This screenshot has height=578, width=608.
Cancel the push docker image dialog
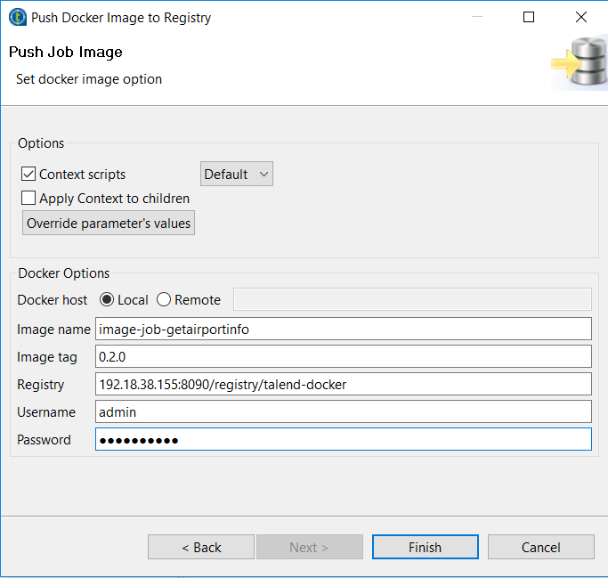[540, 547]
